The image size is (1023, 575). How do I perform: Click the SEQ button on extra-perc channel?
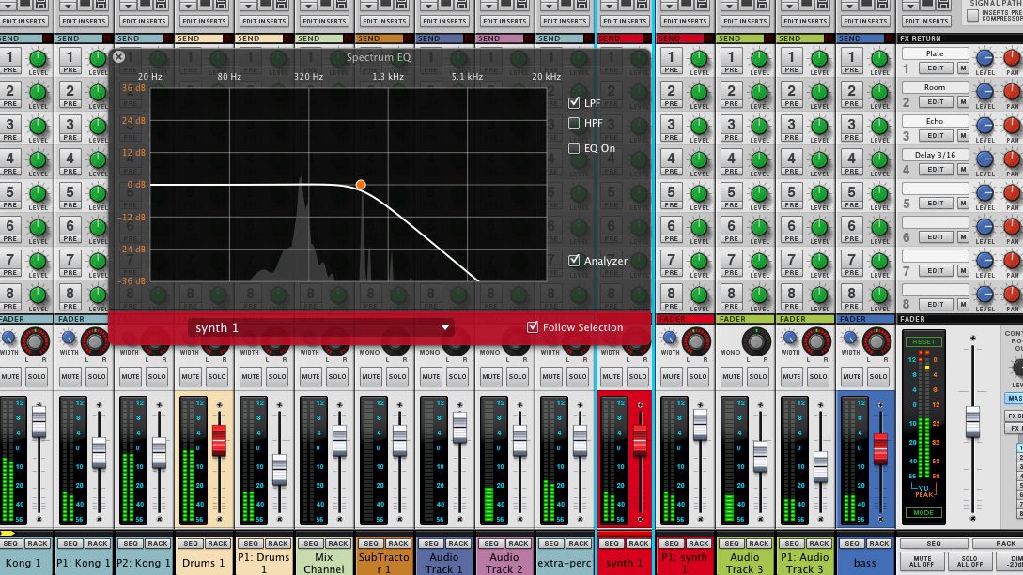point(551,543)
